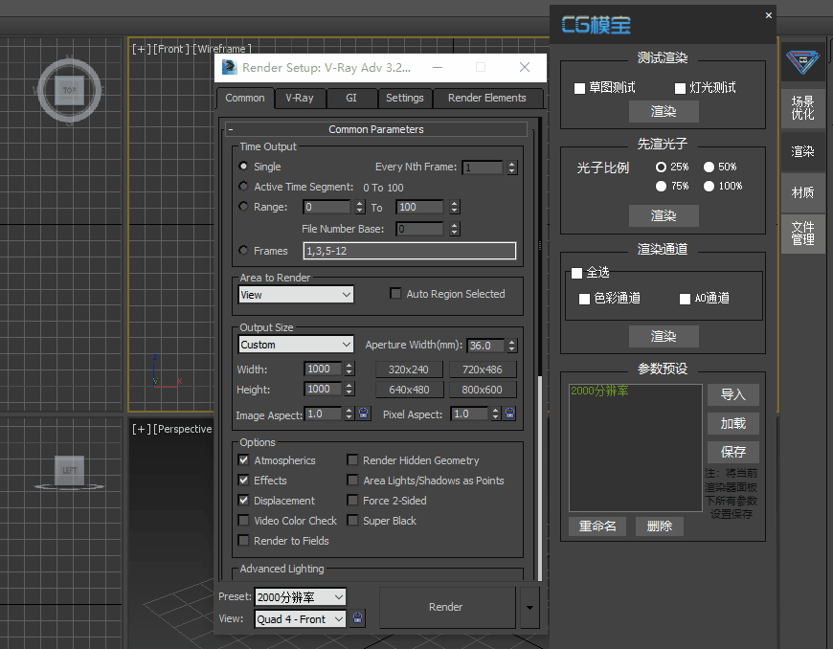Switch to the GI tab
The height and width of the screenshot is (649, 833).
[351, 98]
